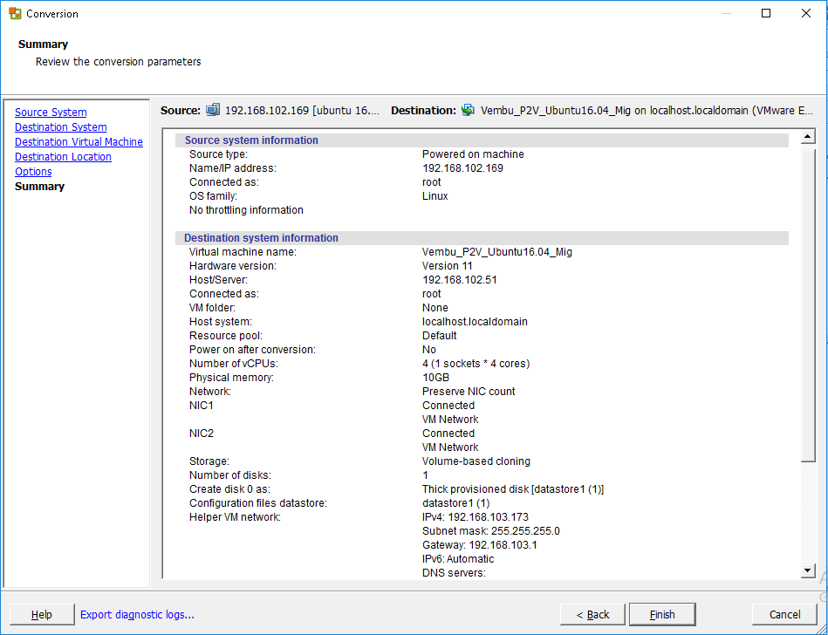The width and height of the screenshot is (828, 635).
Task: Click 'Default' resource pool value
Action: pyautogui.click(x=440, y=335)
